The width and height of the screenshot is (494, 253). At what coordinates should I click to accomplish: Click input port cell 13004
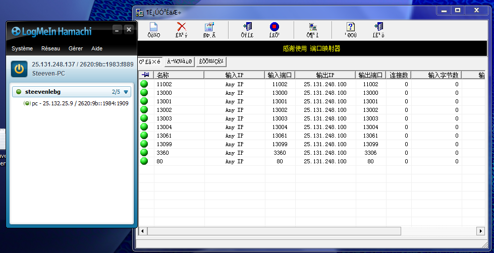(280, 127)
